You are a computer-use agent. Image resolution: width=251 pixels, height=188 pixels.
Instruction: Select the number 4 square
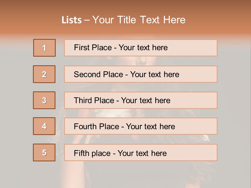coord(44,126)
